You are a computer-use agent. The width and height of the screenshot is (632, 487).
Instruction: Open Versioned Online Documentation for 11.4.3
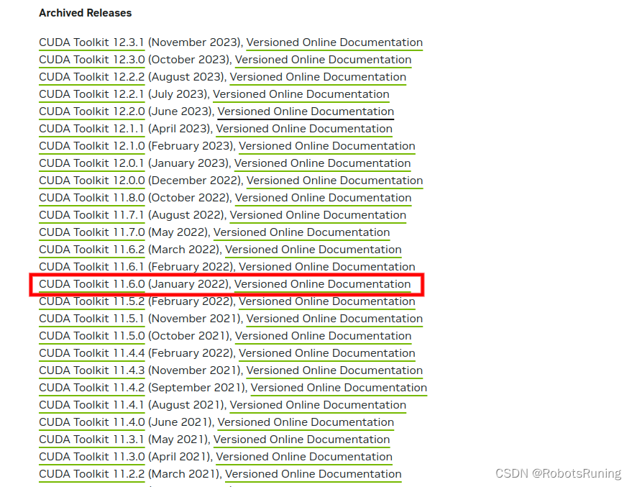pyautogui.click(x=334, y=370)
